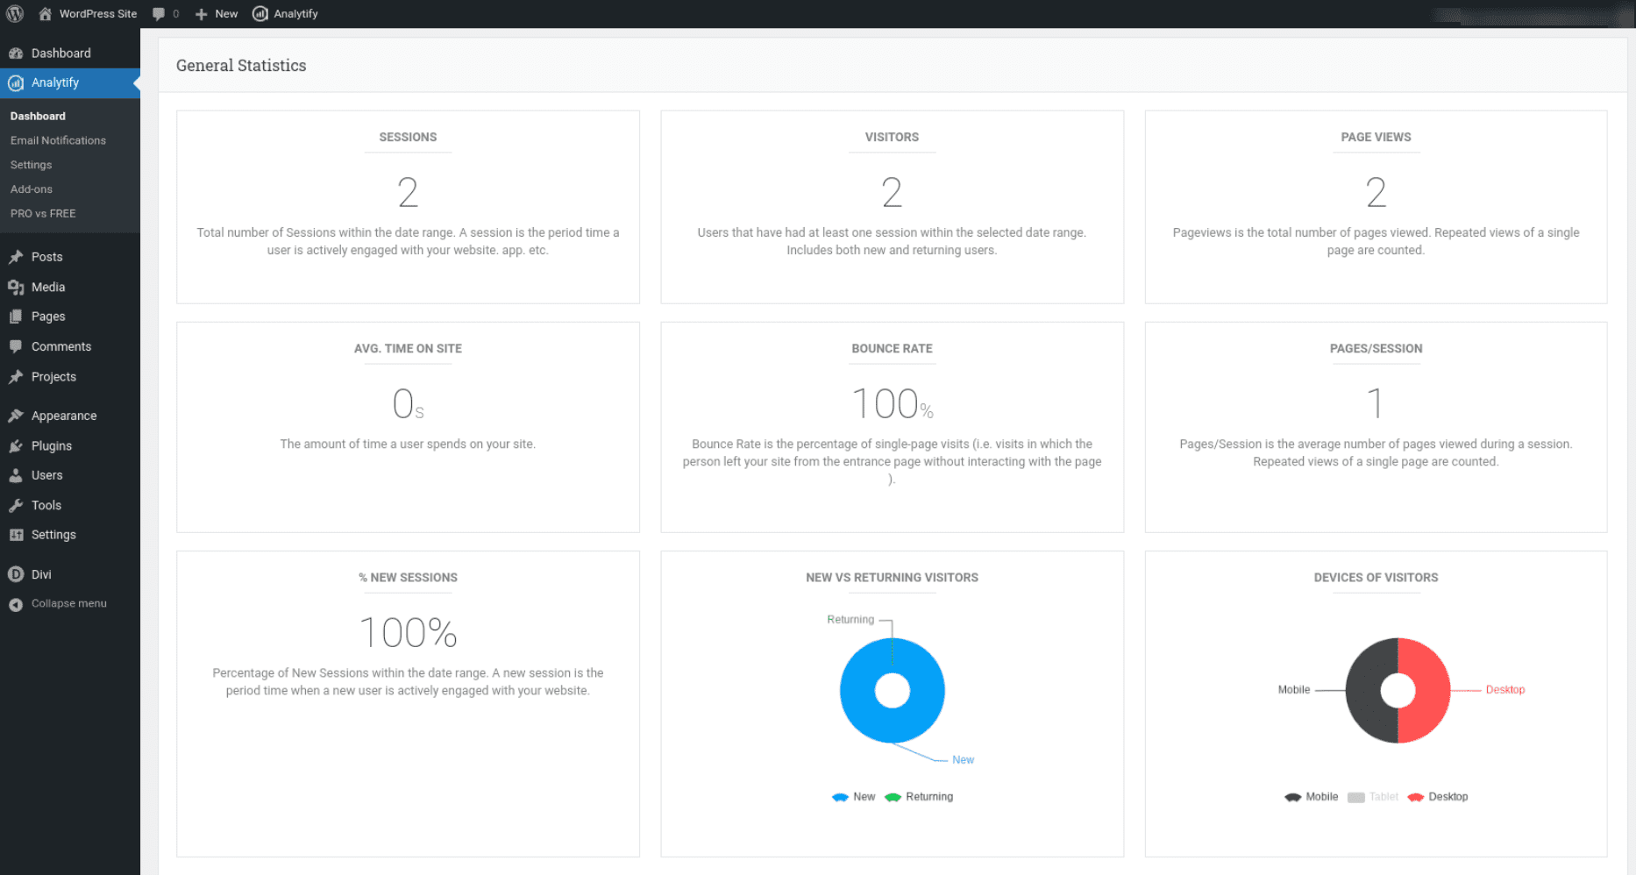1636x875 pixels.
Task: Click the WordPress logo icon in admin bar
Action: (x=15, y=13)
